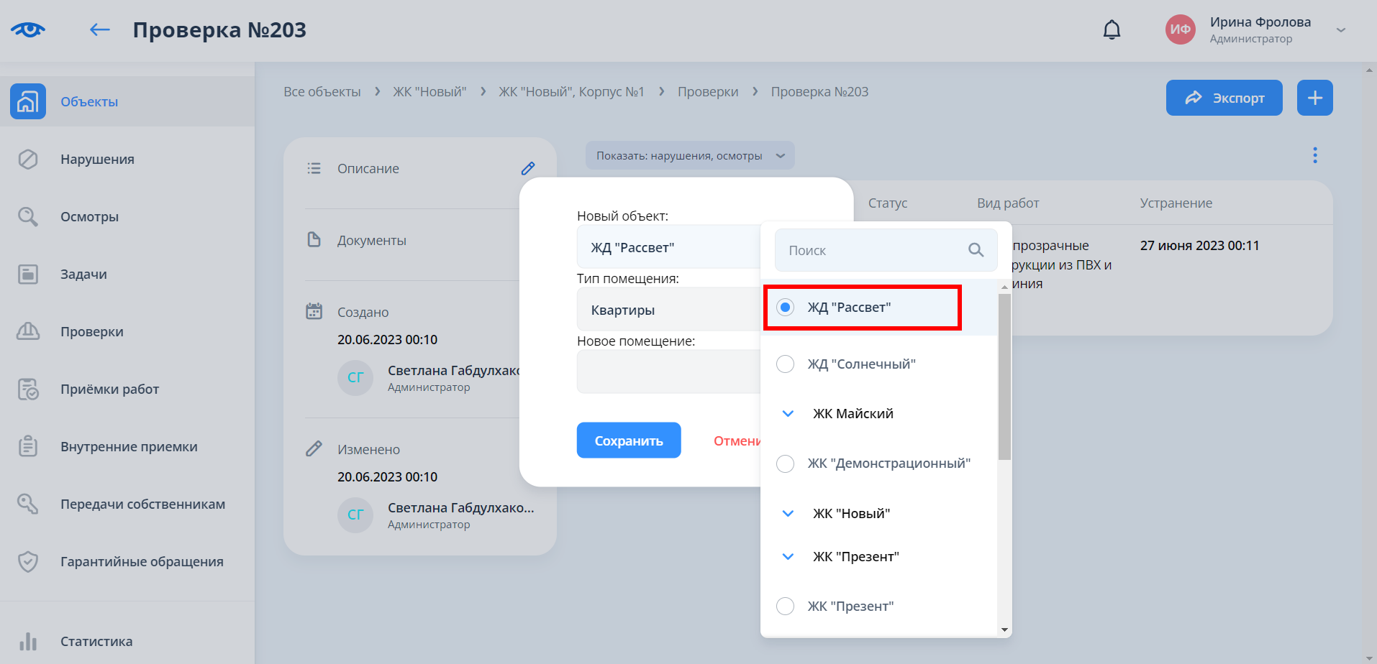
Task: Click the search magnifier icon in Поиск
Action: [x=976, y=250]
